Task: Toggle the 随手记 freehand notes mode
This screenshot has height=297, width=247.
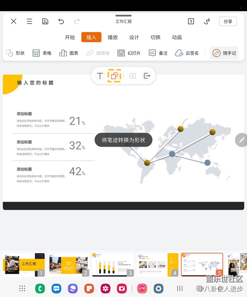Action: 224,53
